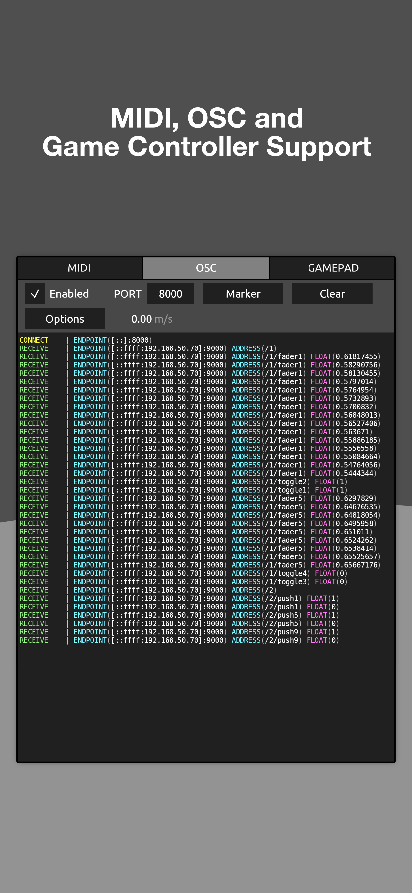Click FLOAT(0.5797014) value

(343, 382)
